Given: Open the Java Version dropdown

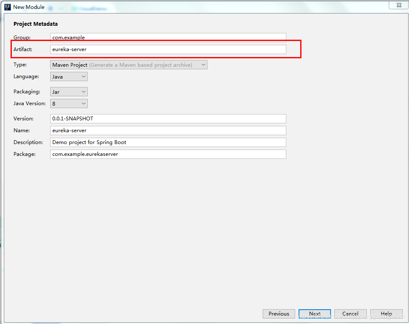Looking at the screenshot, I should (69, 103).
